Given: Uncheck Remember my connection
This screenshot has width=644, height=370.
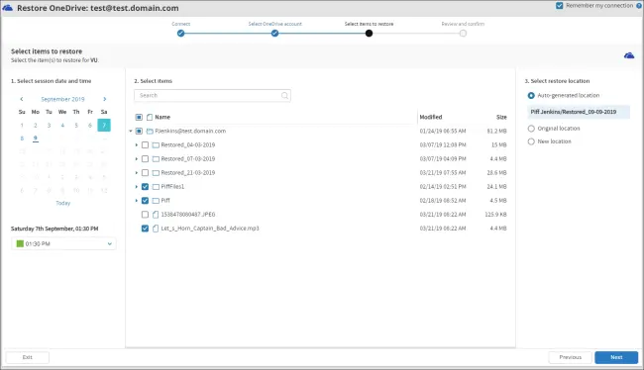Looking at the screenshot, I should coord(559,6).
